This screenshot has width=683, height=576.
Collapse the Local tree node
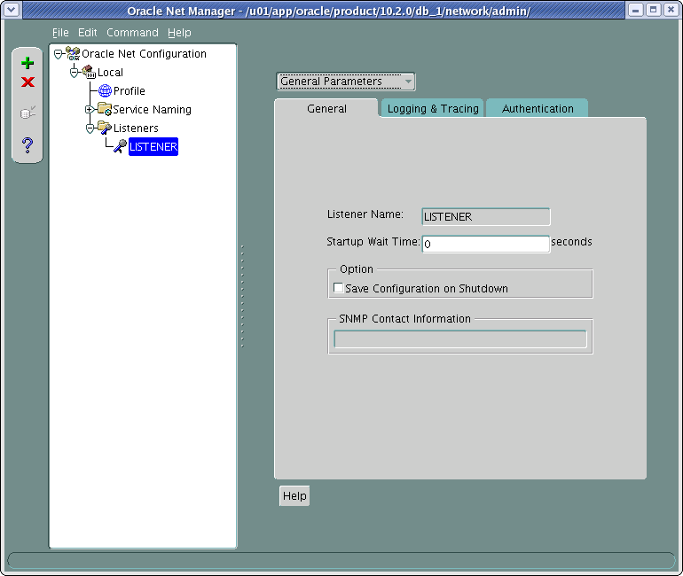(74, 73)
